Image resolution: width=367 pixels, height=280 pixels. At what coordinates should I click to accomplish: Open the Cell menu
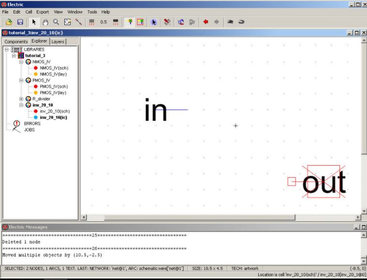(x=29, y=12)
